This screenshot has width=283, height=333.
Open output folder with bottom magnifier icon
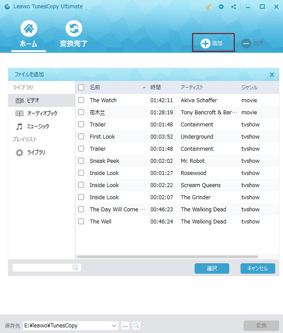pos(137,326)
